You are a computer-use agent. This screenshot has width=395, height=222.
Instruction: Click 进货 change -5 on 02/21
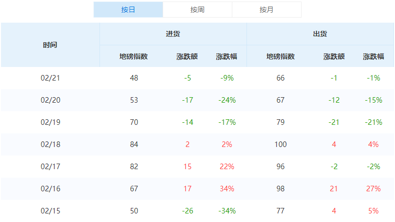click(x=187, y=78)
